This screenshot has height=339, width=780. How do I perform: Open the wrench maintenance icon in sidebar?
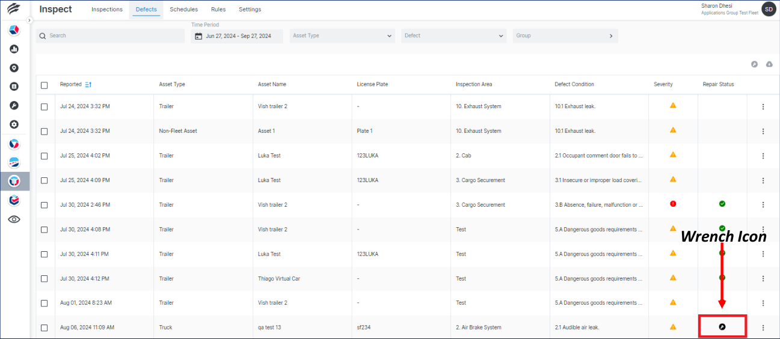coord(14,105)
